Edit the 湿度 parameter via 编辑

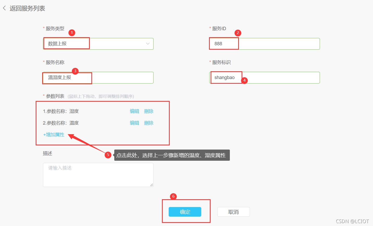point(135,111)
